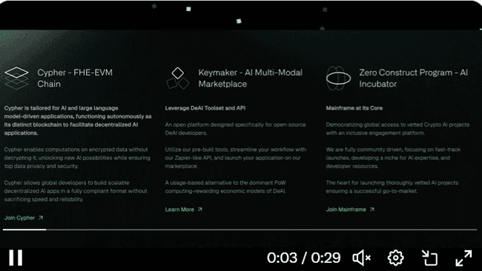Click the arrow icon beside Join Mainframe
The height and width of the screenshot is (271, 482).
pos(372,210)
